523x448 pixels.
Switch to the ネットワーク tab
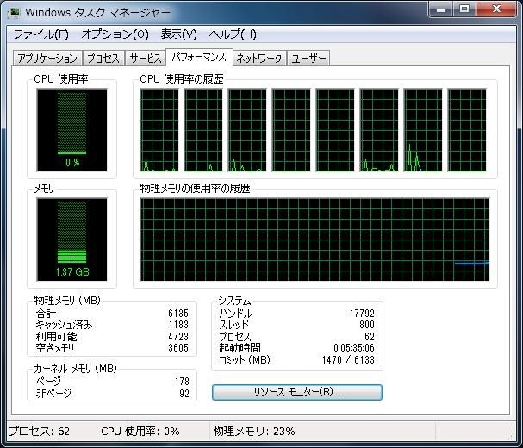pos(259,59)
